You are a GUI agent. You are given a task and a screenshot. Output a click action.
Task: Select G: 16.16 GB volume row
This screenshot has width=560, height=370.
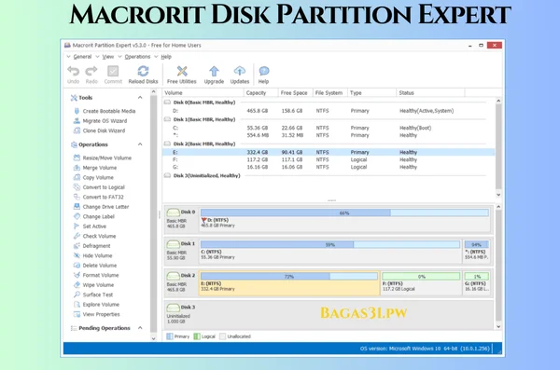329,167
